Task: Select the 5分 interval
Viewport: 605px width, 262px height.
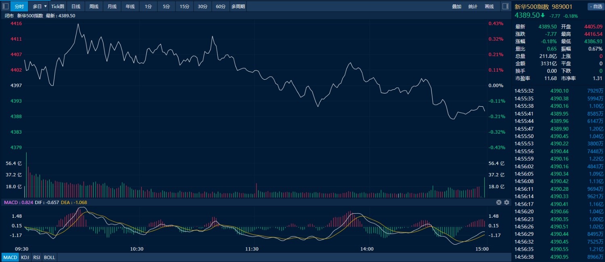Action: 166,6
